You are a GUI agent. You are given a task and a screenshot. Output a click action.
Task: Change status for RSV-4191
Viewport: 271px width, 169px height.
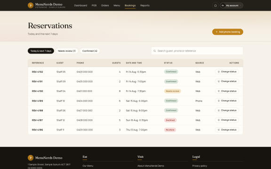click(x=227, y=81)
